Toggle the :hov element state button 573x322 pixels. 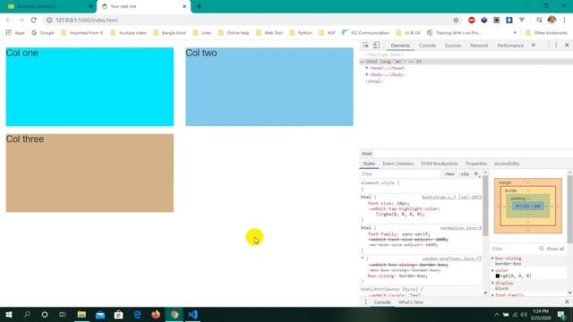click(449, 174)
